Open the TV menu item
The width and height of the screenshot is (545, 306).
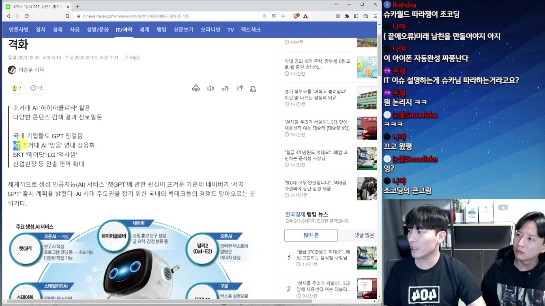(x=231, y=30)
